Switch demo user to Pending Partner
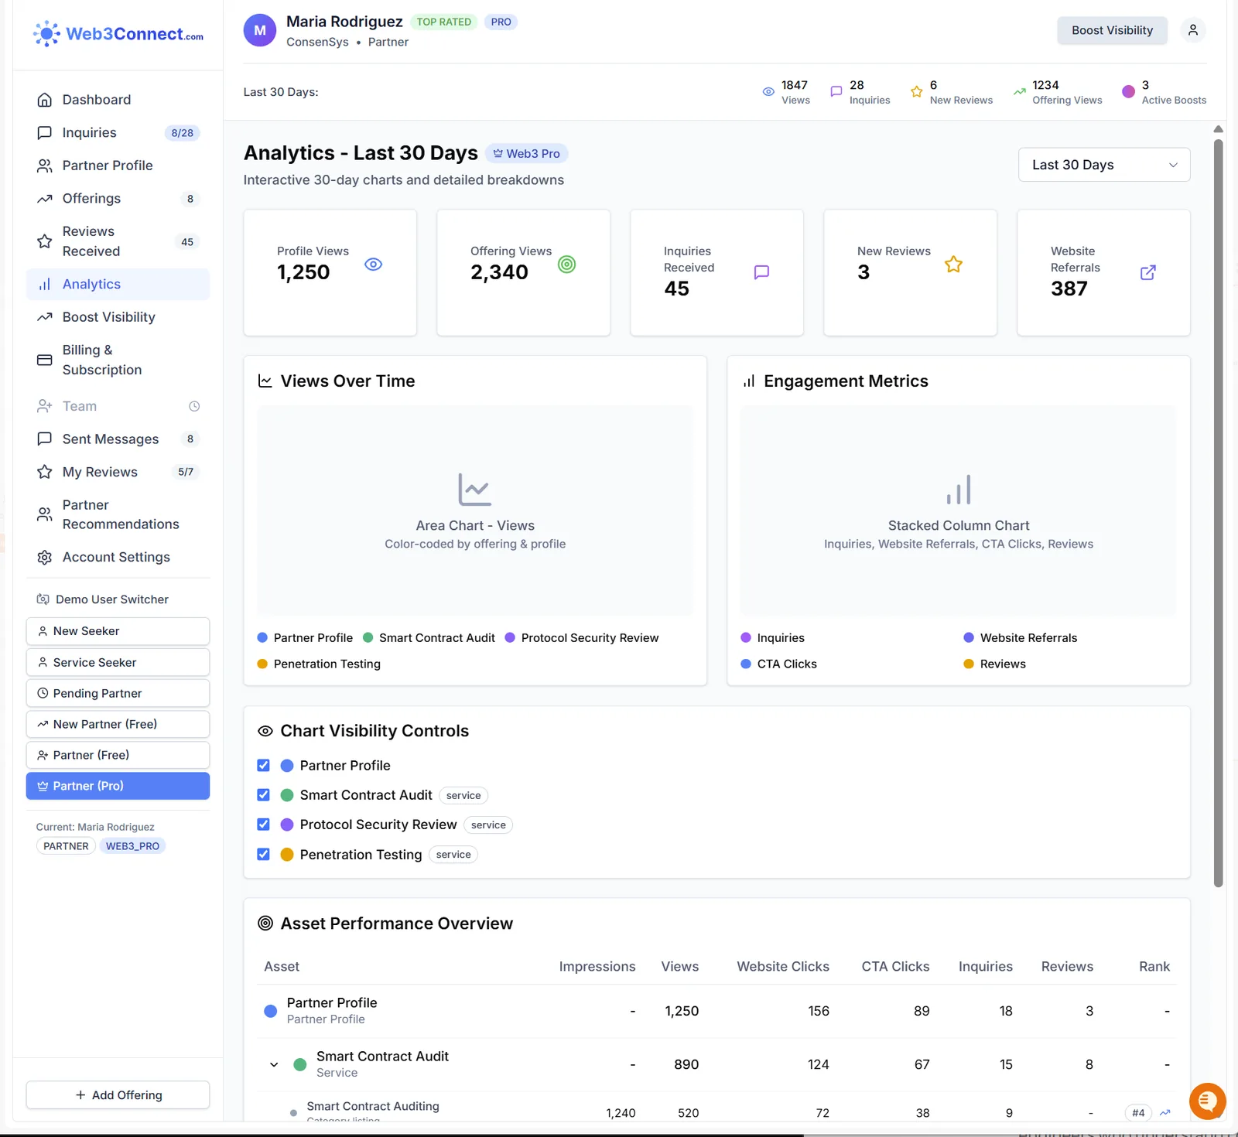 118,693
